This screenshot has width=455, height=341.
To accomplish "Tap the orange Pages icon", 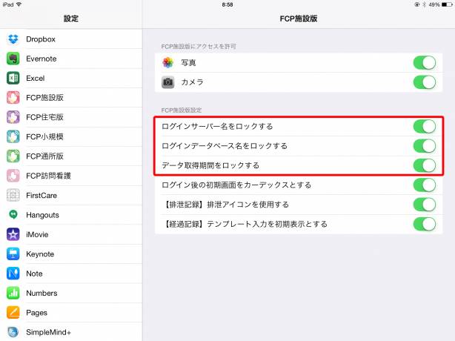I will 13,312.
